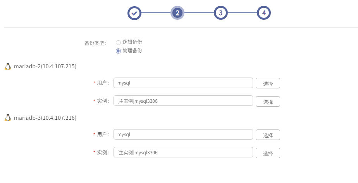Select 逻辑备份 backup type radio button
The image size is (358, 183).
[x=118, y=43]
